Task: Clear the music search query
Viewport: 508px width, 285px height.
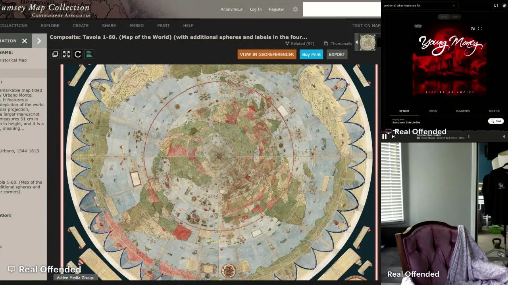Action: [x=454, y=6]
